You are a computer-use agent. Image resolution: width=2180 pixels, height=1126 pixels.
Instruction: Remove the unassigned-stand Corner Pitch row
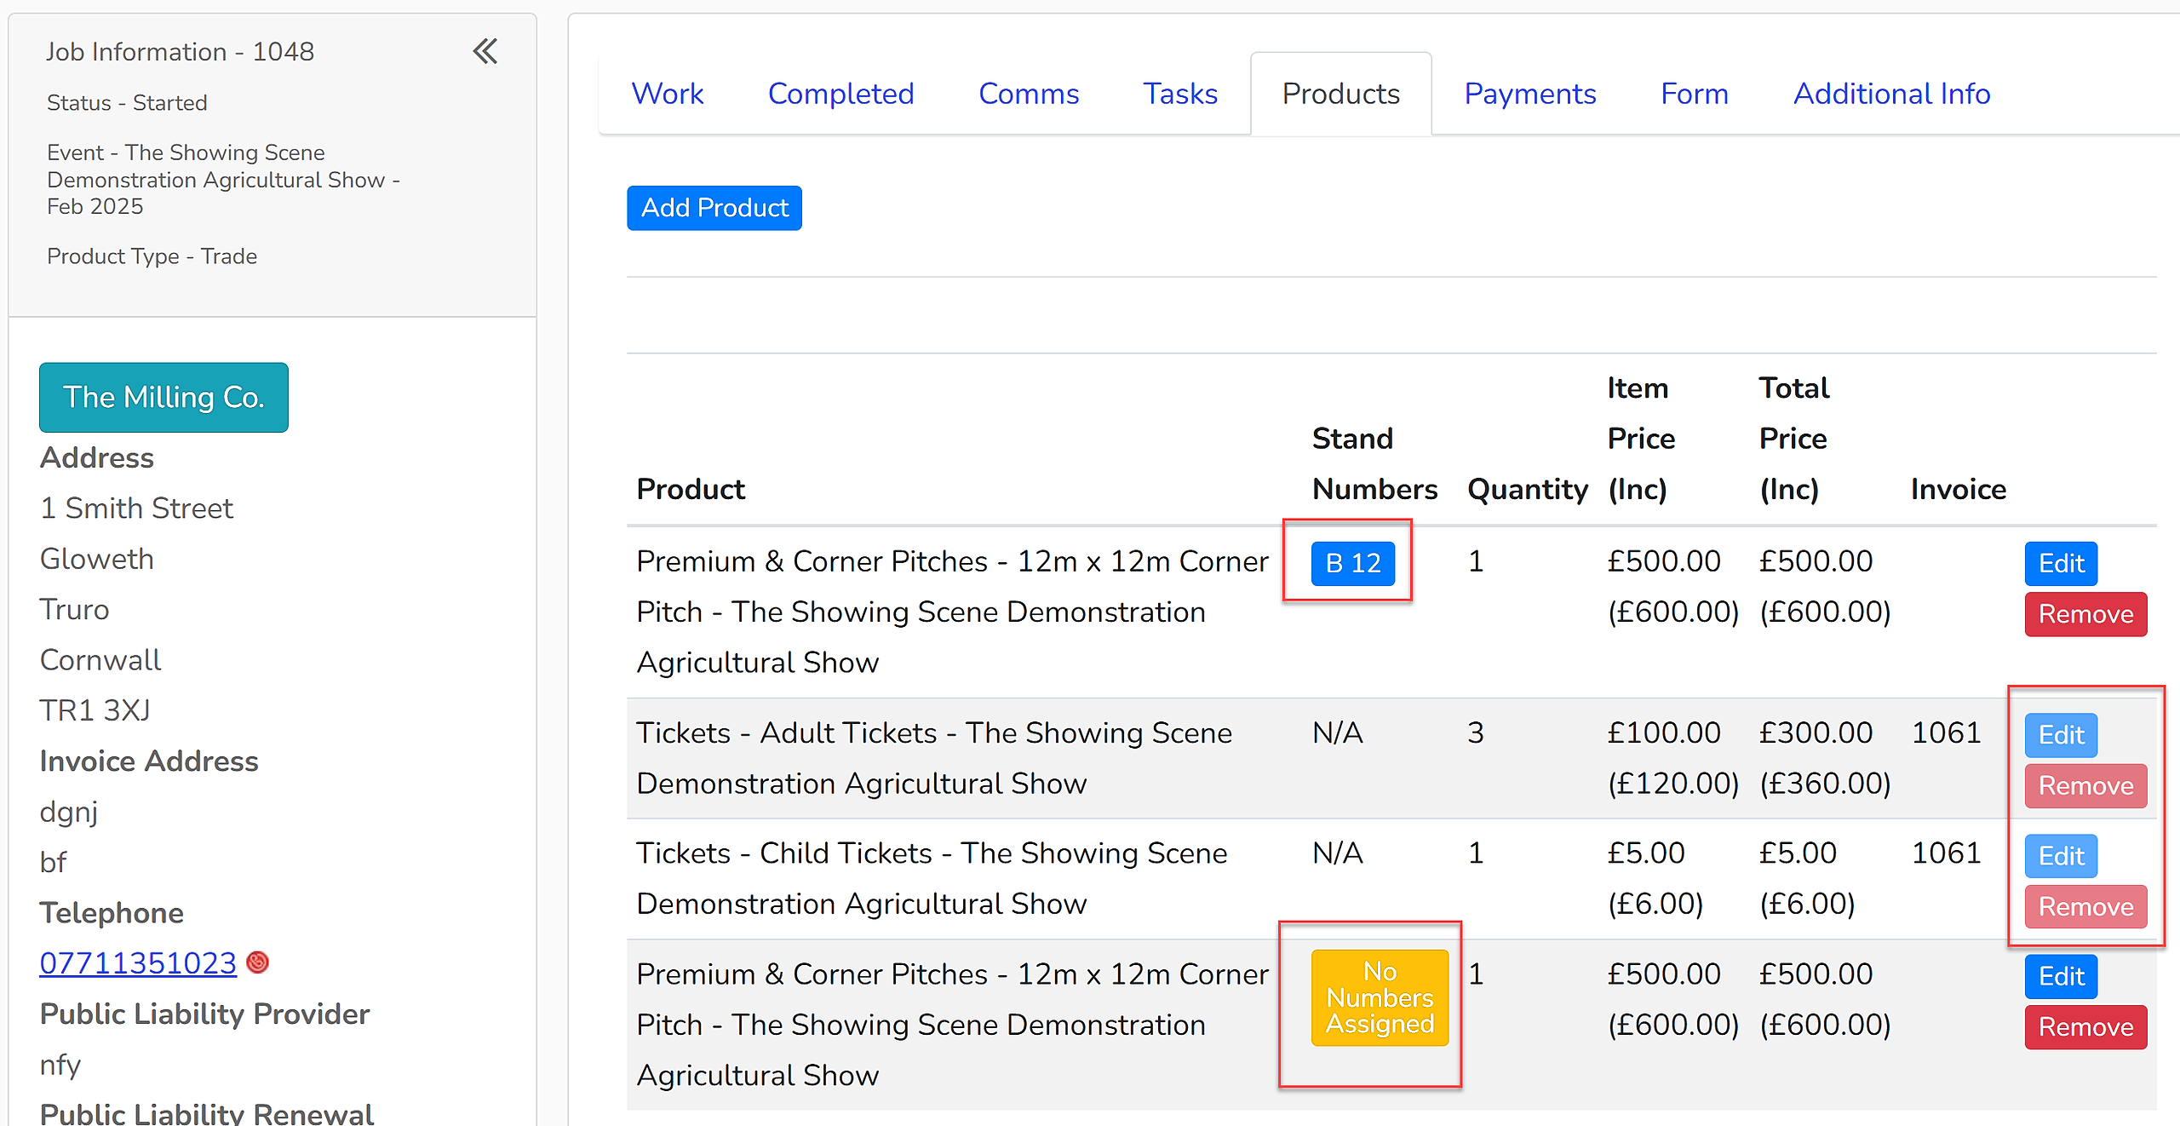2085,1027
